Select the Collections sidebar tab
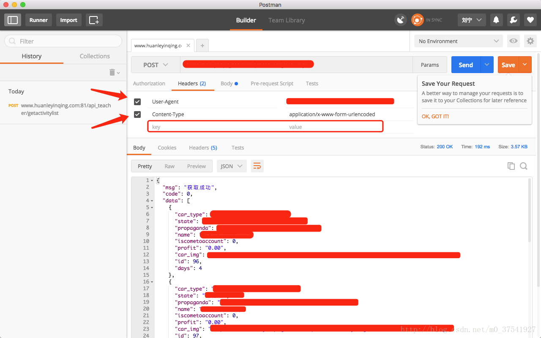 [95, 56]
